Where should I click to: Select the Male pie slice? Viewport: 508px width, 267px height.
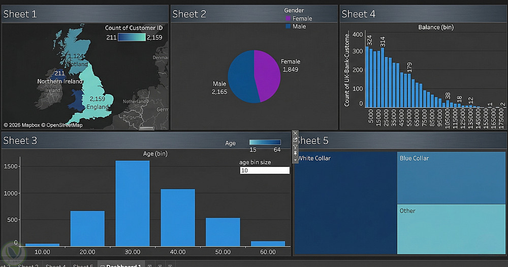(x=241, y=78)
